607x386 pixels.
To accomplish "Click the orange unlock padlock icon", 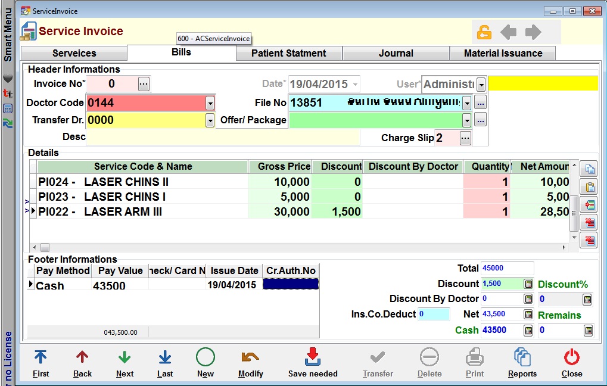I will (484, 32).
